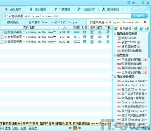151x131 pixels.
Task: Tick the checkbox of the second song result
Action: coord(2,37)
